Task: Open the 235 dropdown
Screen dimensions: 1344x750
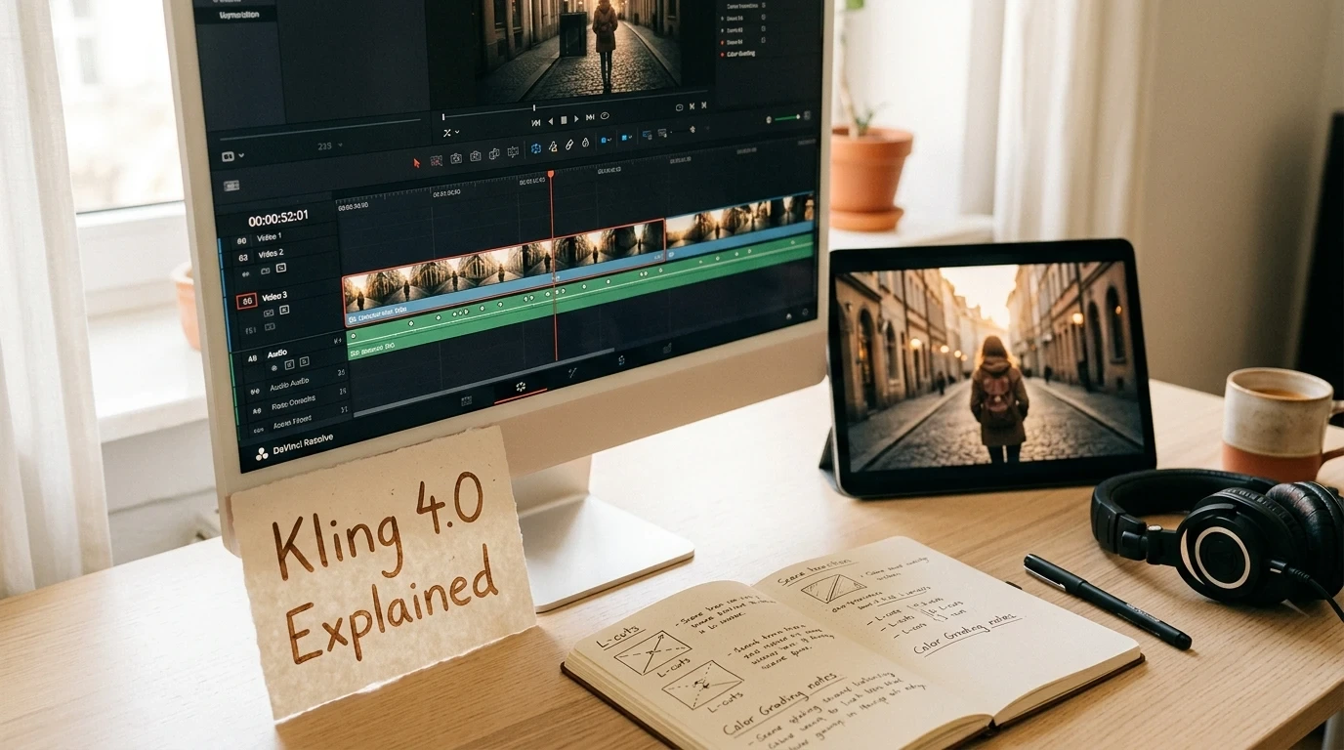Action: pyautogui.click(x=328, y=146)
